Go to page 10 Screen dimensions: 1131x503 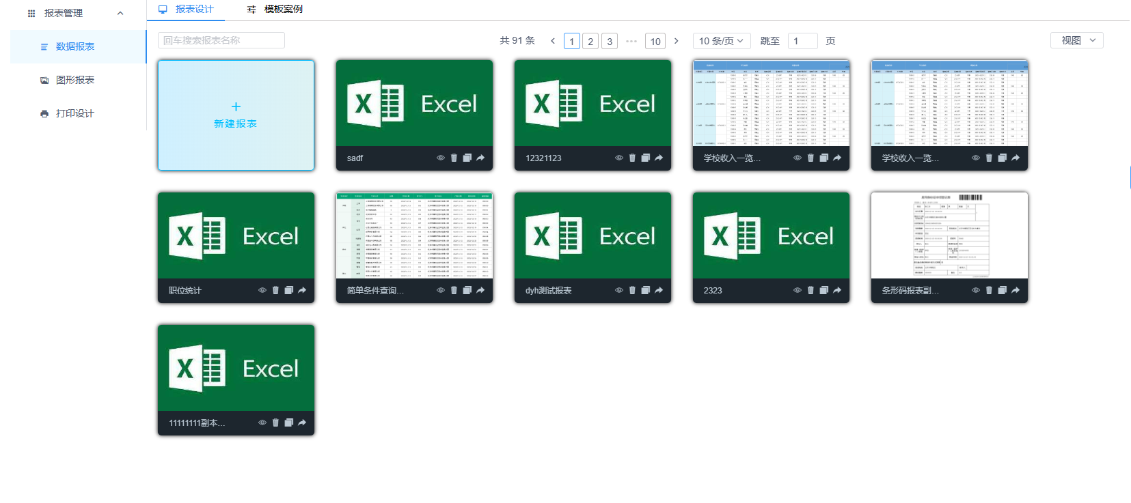pyautogui.click(x=655, y=41)
